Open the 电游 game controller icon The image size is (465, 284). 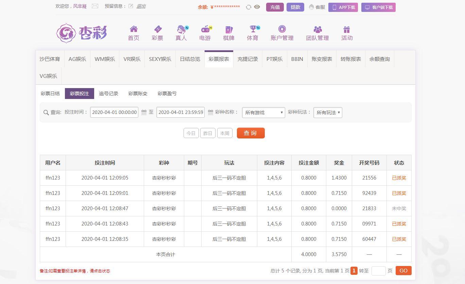[205, 29]
